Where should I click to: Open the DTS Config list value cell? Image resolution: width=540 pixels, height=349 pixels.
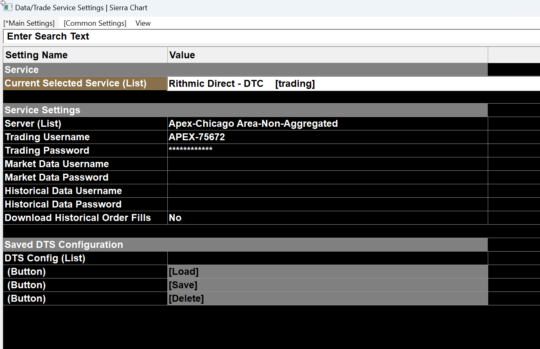point(327,258)
